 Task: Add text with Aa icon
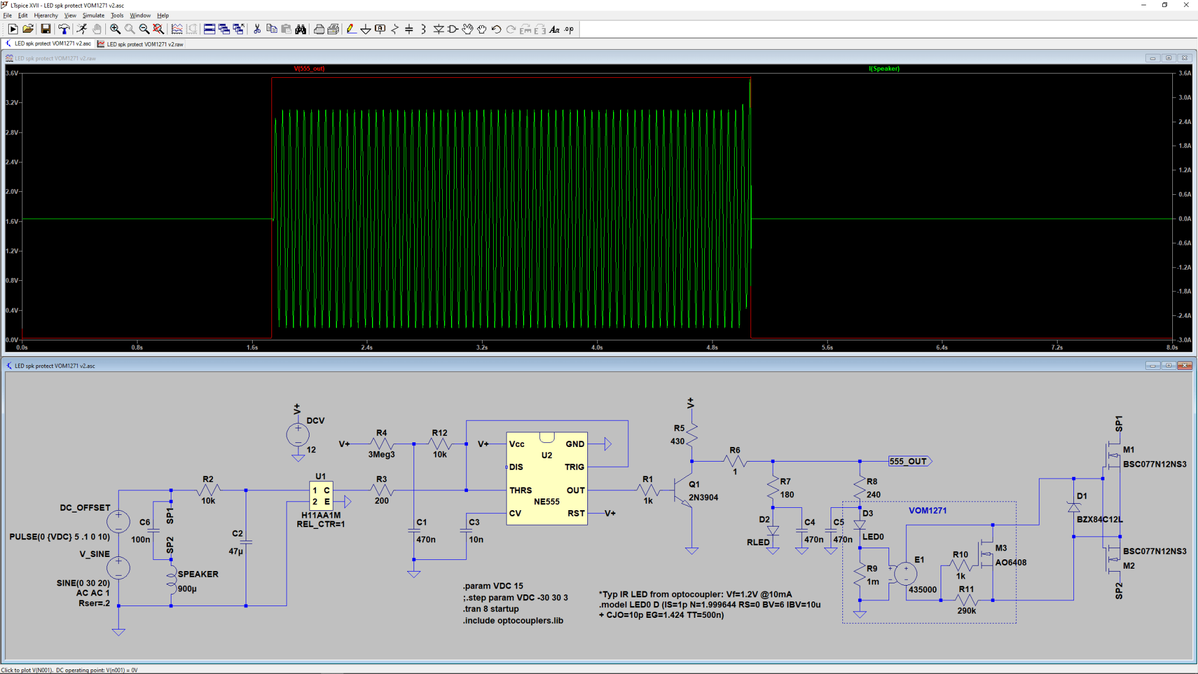[555, 29]
